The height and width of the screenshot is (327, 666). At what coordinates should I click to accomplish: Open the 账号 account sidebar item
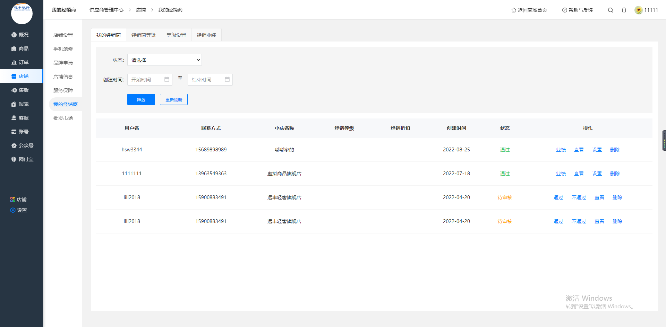20,132
